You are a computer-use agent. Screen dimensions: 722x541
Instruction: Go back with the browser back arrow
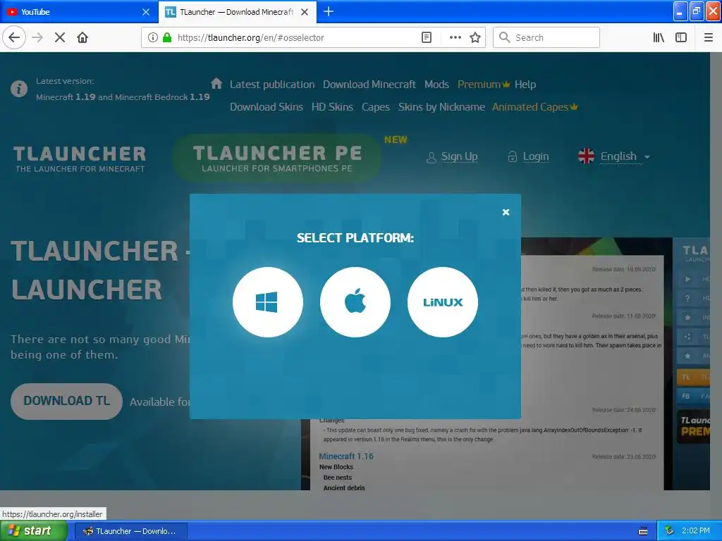pyautogui.click(x=14, y=37)
